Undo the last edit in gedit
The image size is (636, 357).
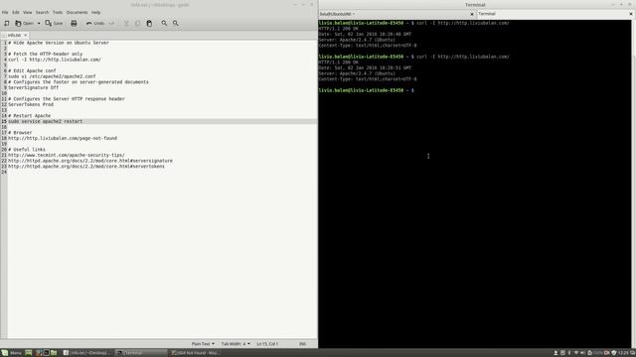(95, 24)
